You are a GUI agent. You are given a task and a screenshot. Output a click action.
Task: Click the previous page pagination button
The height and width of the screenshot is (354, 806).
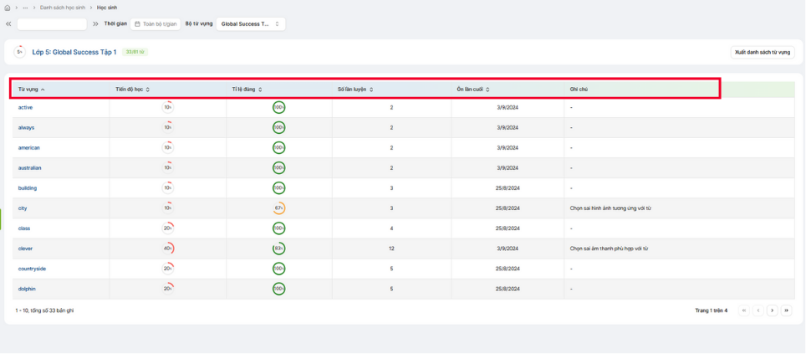(x=758, y=310)
